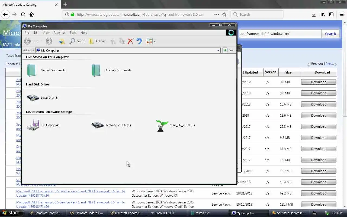347x217 pixels.
Task: Click the green shield tray icon
Action: point(327,213)
